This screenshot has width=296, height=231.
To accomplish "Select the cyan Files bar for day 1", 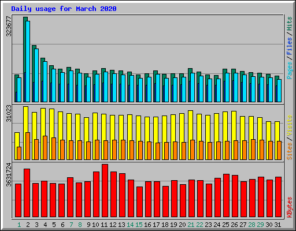I will click(19, 90).
